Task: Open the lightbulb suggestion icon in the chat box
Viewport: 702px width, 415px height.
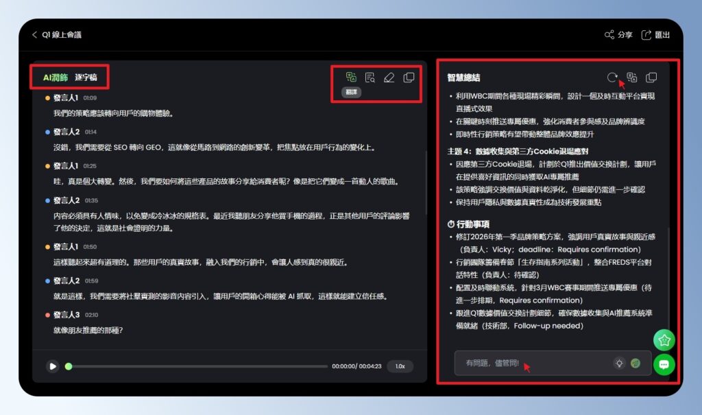Action: tap(620, 364)
